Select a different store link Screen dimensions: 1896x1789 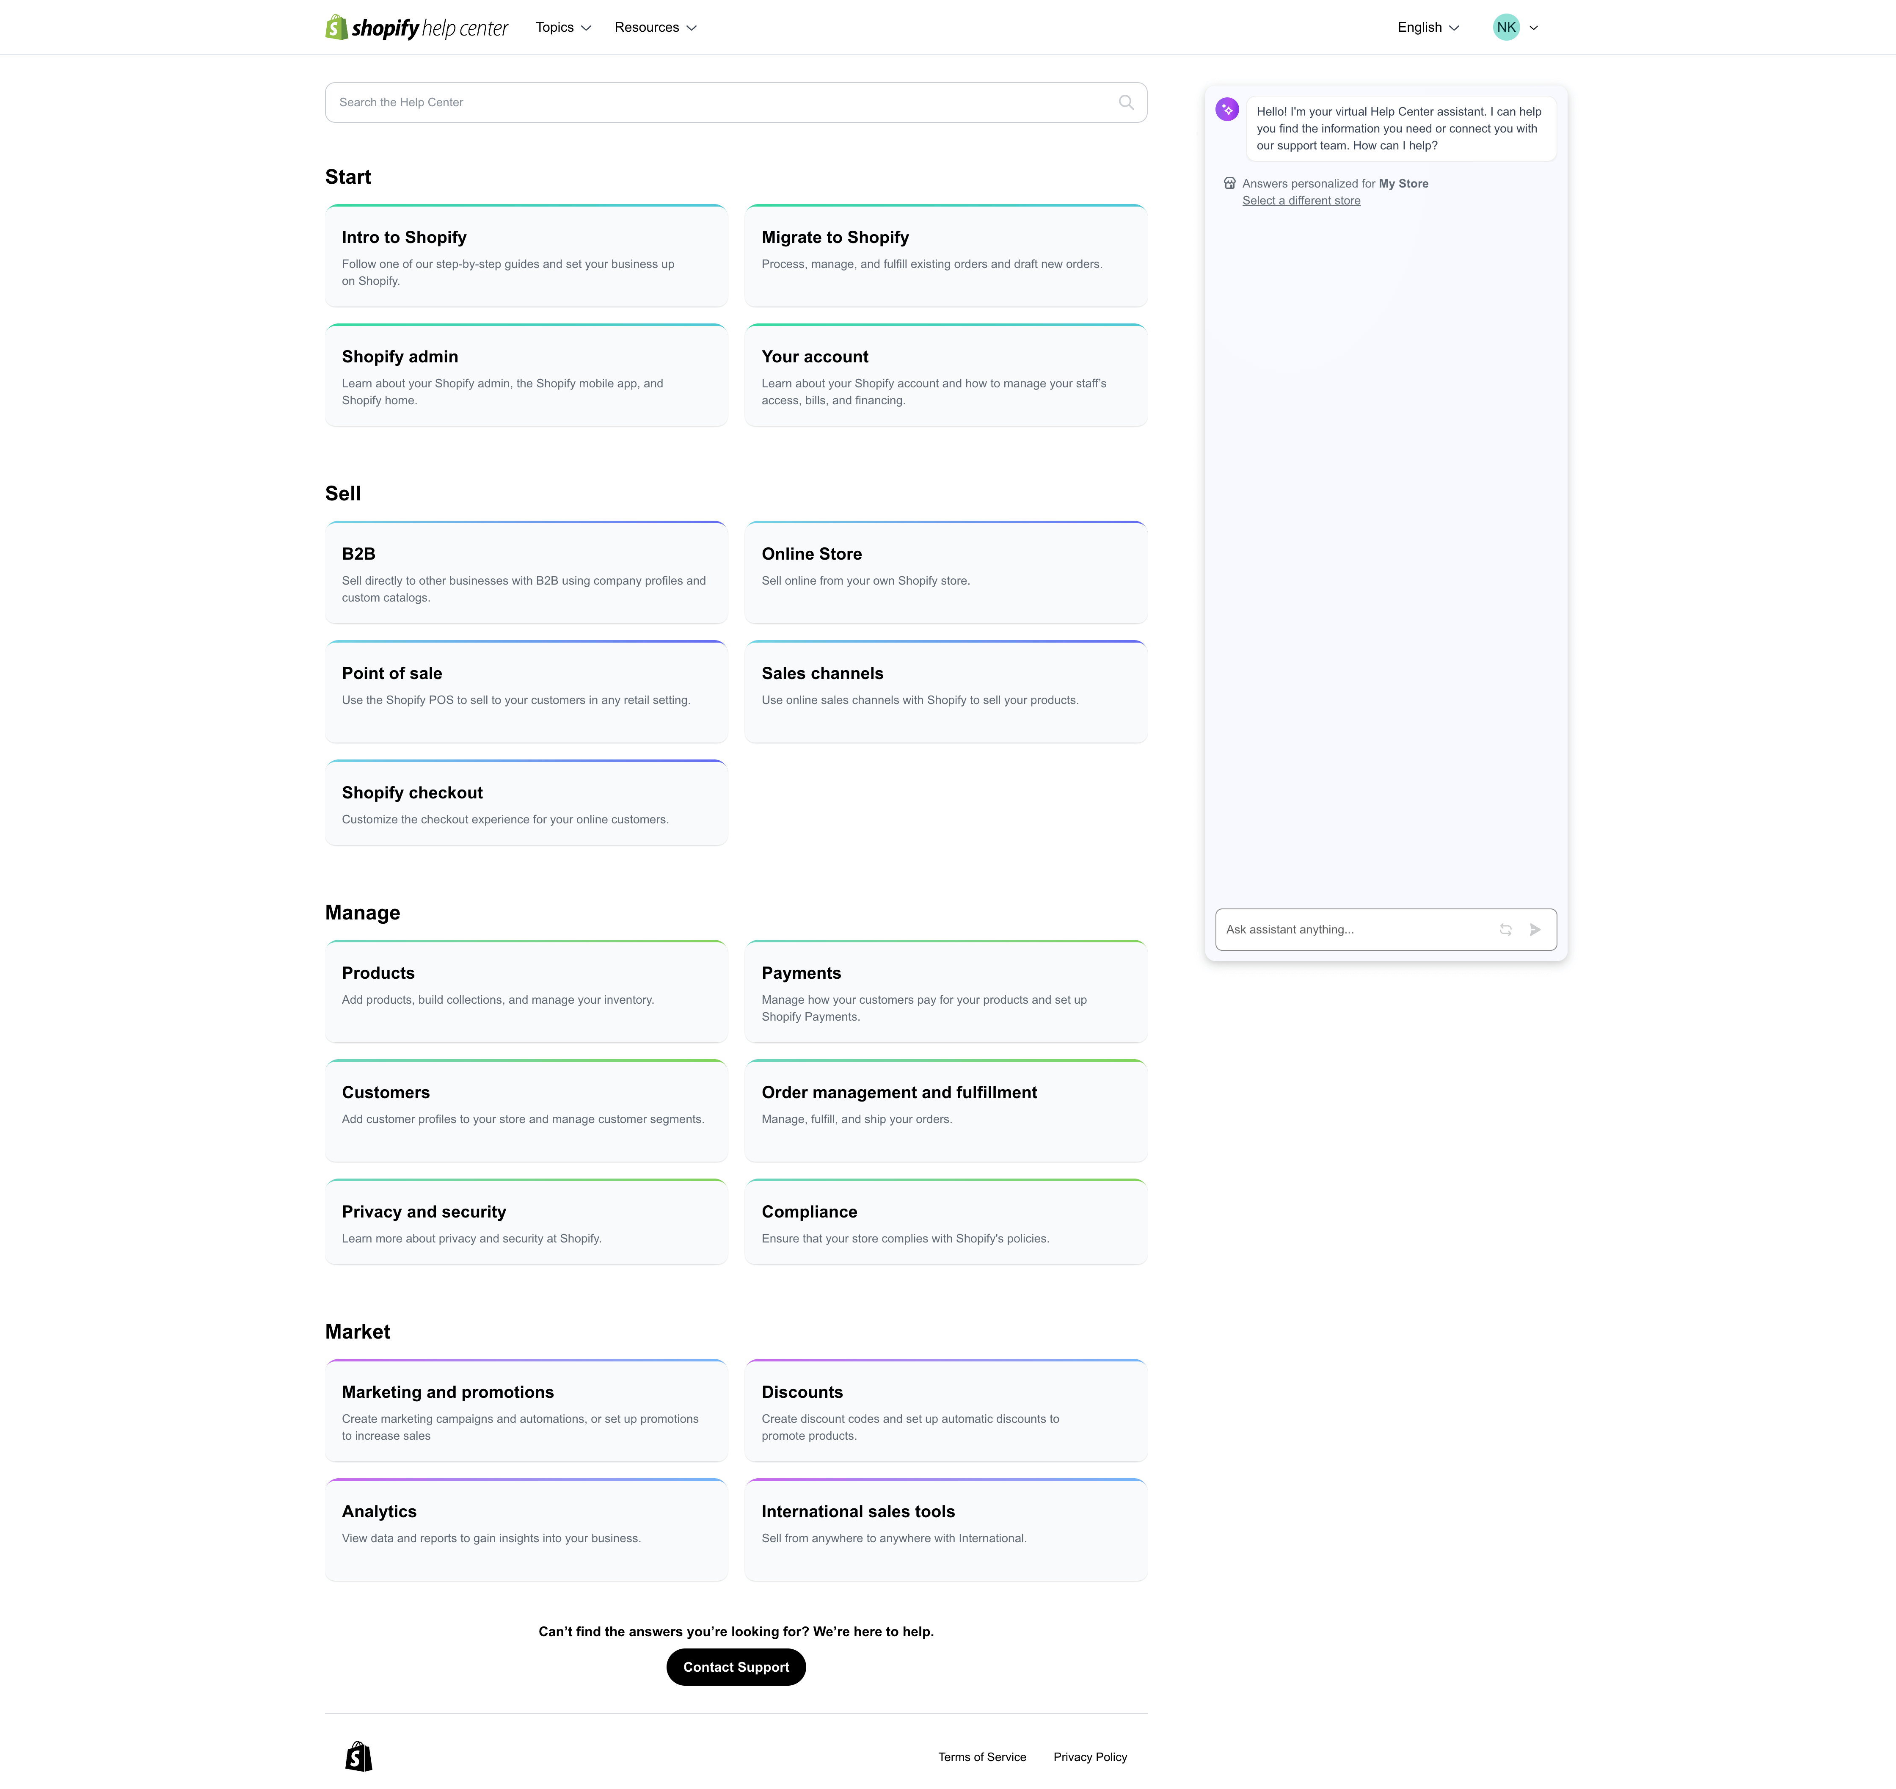1301,200
